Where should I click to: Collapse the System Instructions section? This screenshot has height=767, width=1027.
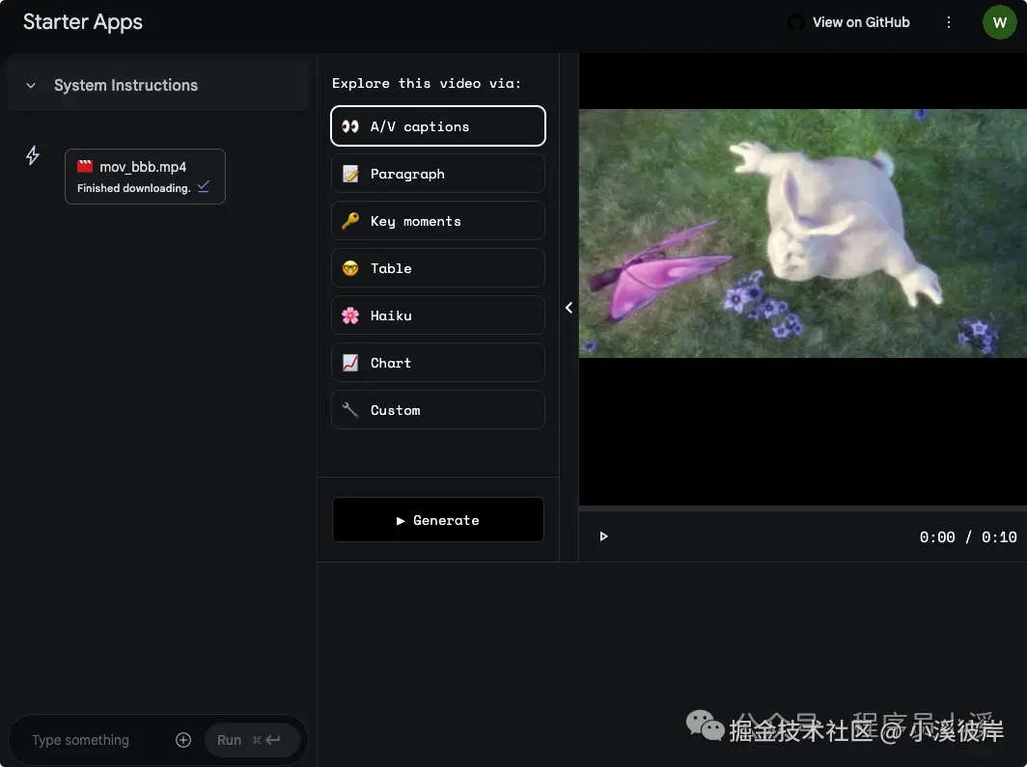click(x=30, y=85)
